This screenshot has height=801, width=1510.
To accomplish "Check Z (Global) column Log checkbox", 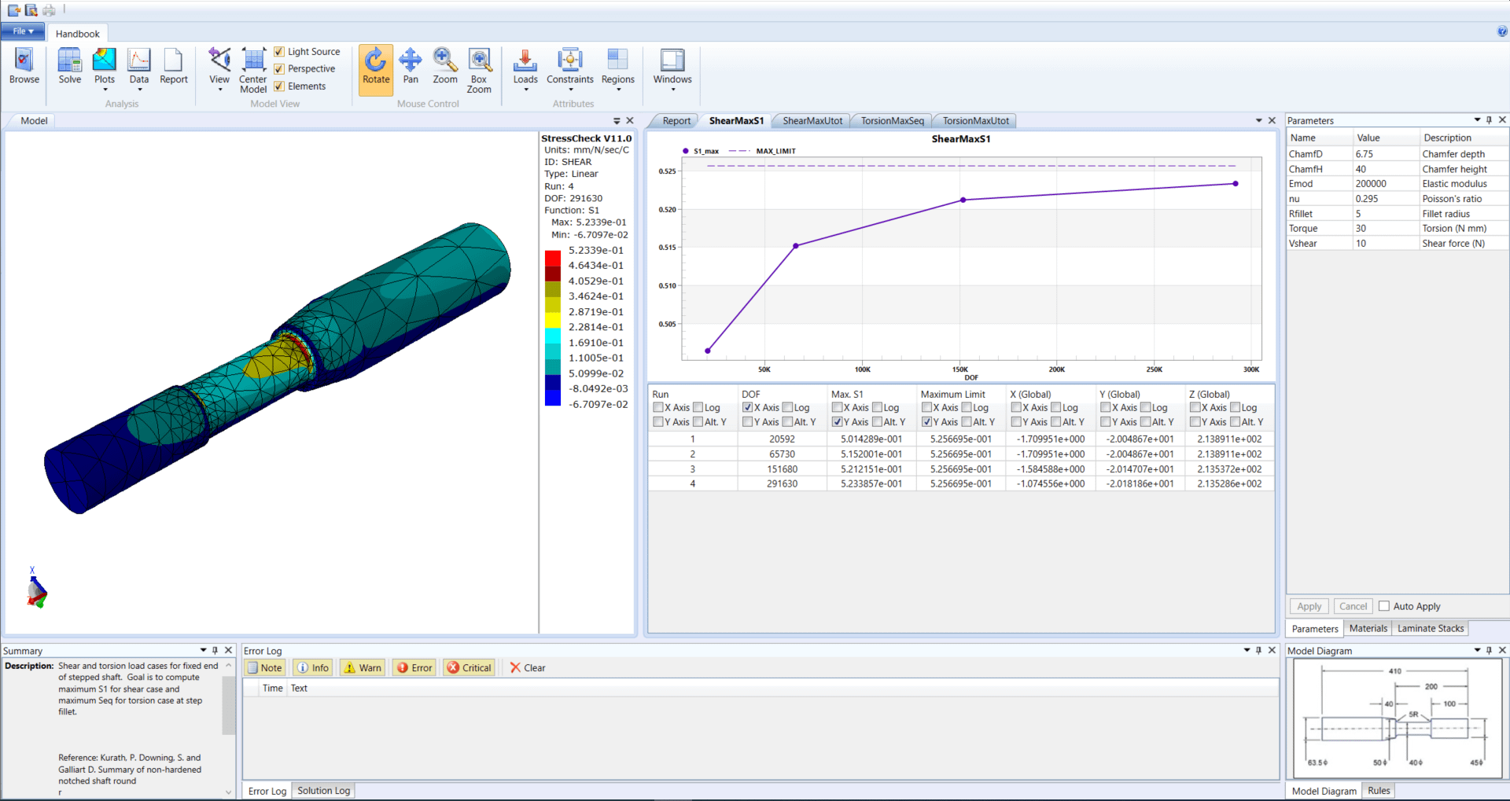I will (1236, 407).
